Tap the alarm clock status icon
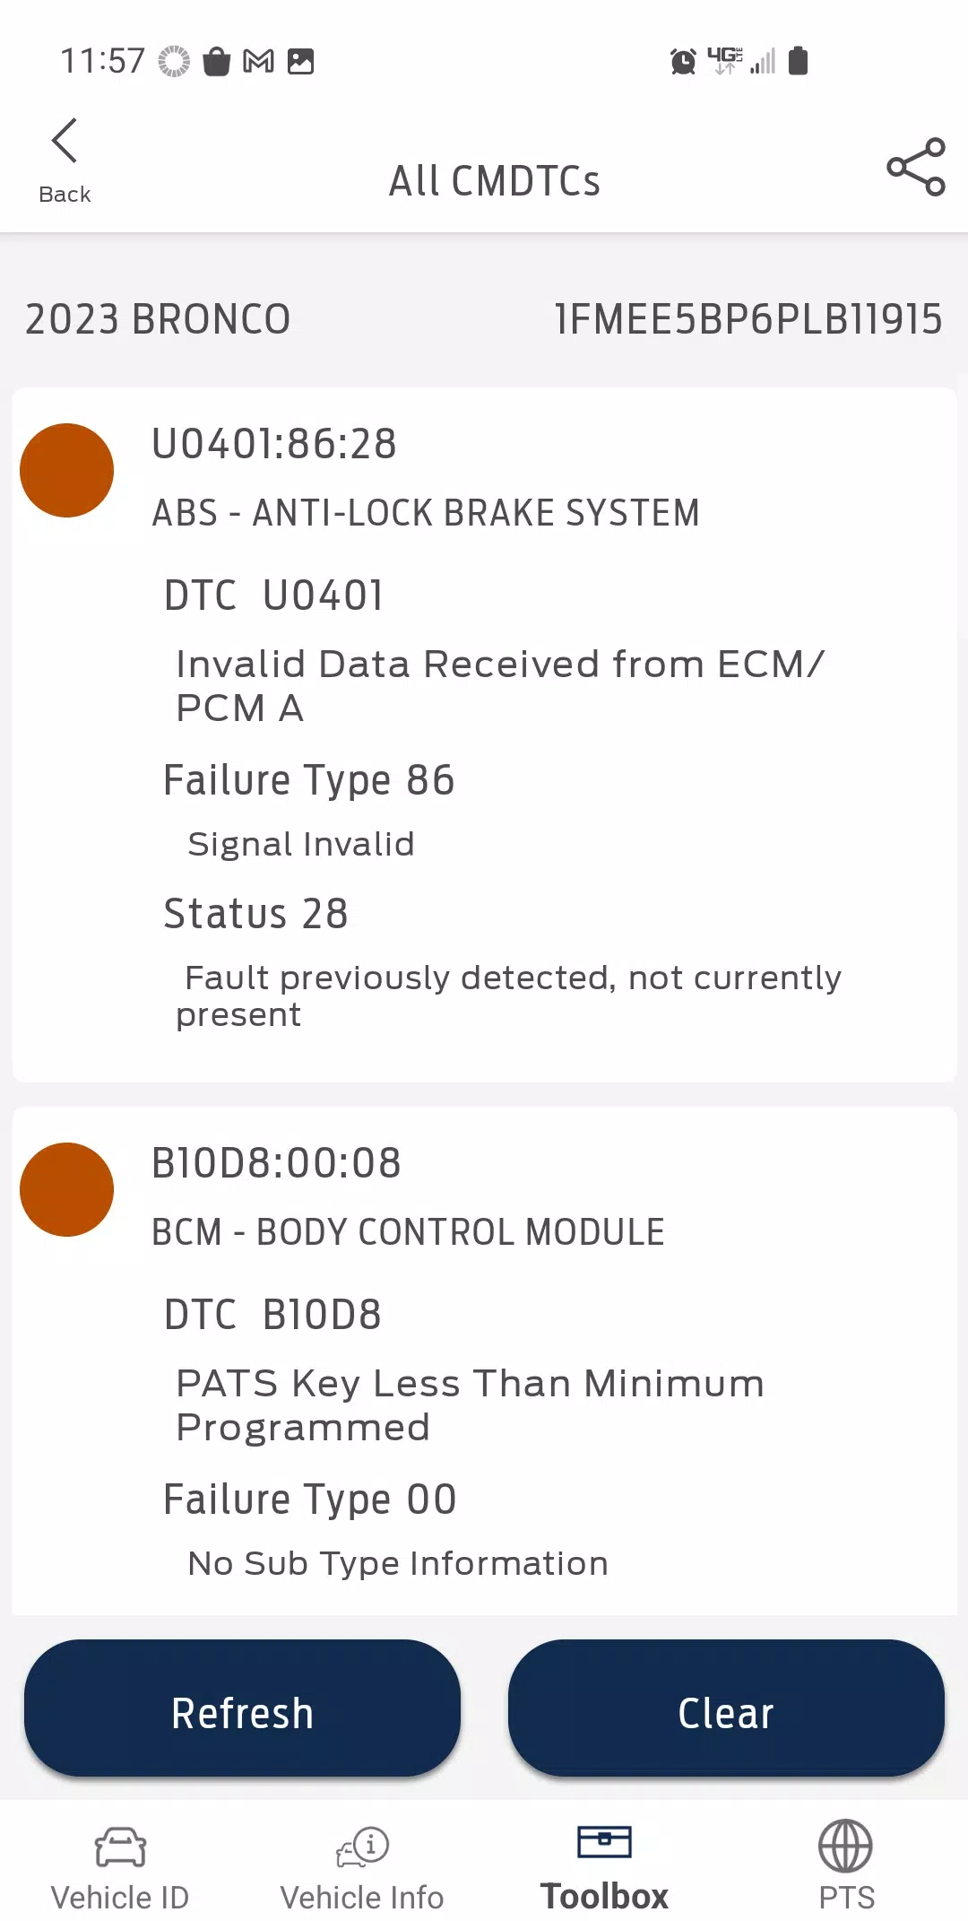This screenshot has width=968, height=1921. point(683,61)
